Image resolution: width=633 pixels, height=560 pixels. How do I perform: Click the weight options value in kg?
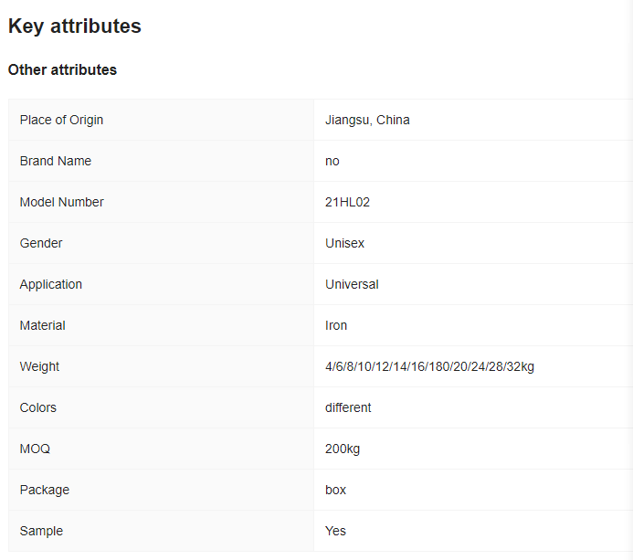(429, 366)
